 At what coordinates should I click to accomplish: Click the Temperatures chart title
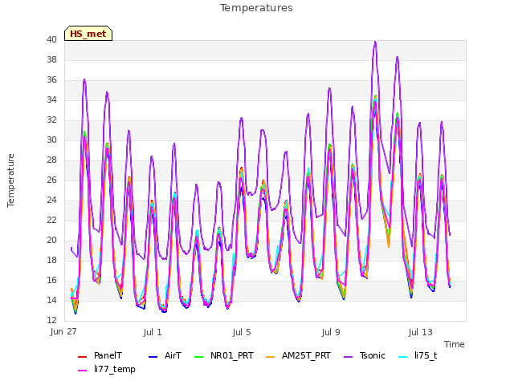coord(256,8)
